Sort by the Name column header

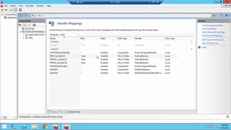click(x=64, y=38)
